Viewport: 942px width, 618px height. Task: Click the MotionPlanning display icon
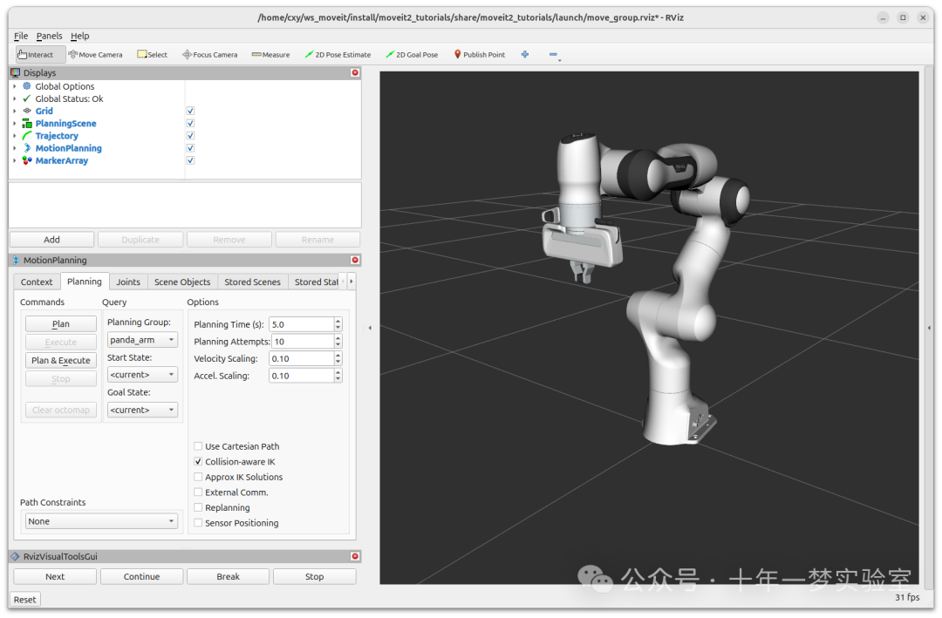coord(27,147)
